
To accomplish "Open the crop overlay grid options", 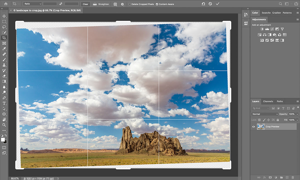I will click(115, 4).
